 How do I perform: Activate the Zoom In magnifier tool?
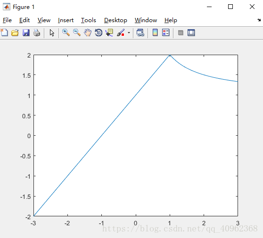click(x=66, y=33)
